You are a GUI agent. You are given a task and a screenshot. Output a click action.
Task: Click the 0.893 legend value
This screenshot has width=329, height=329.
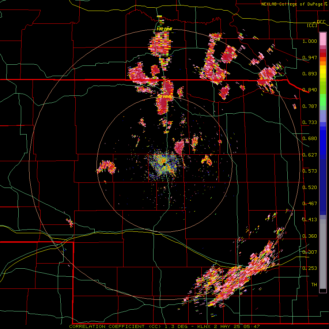310,73
